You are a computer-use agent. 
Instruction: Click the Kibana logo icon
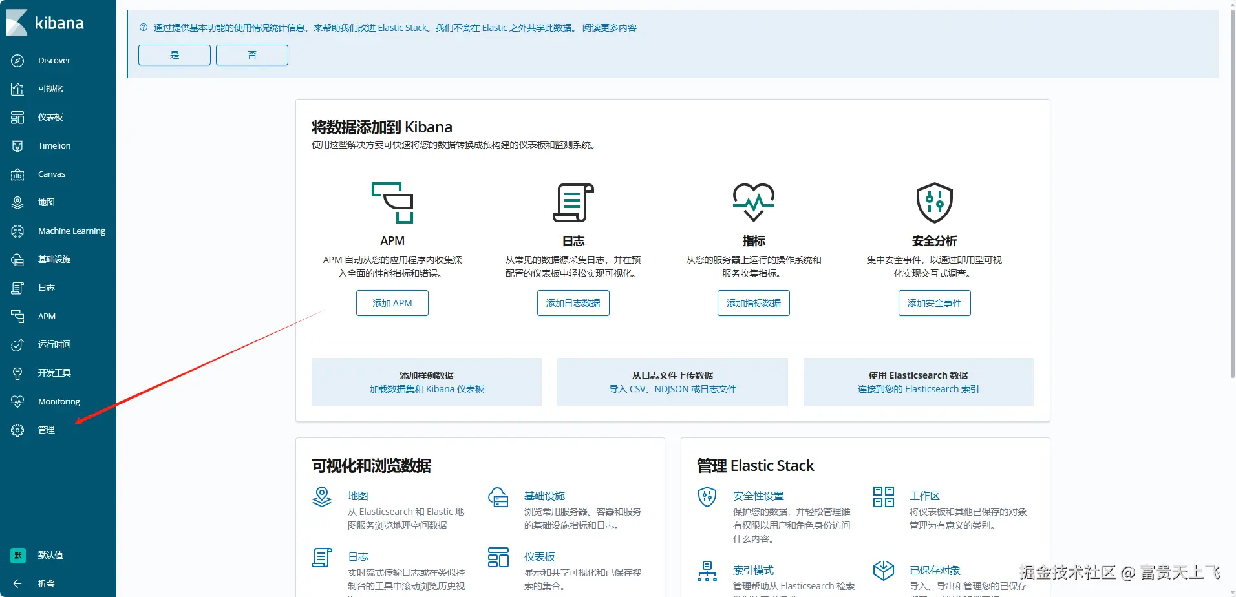pyautogui.click(x=17, y=23)
